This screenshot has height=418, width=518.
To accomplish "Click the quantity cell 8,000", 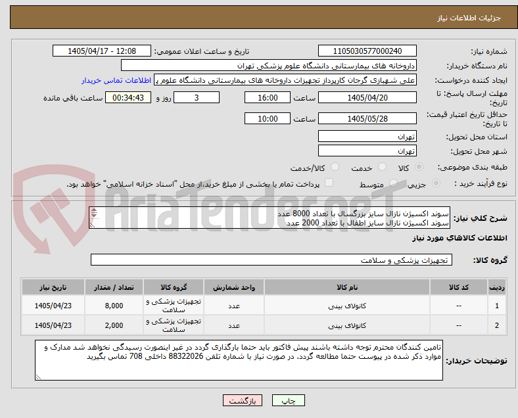I will tap(114, 306).
